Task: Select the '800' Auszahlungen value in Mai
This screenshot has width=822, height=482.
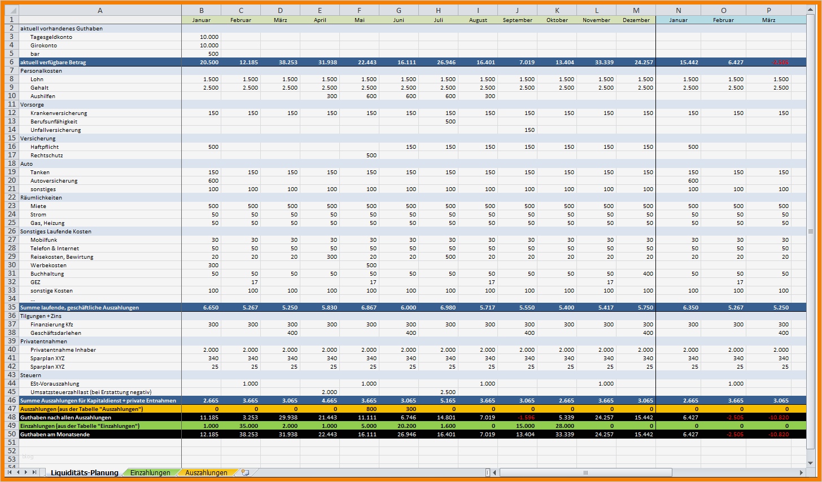Action: [359, 409]
